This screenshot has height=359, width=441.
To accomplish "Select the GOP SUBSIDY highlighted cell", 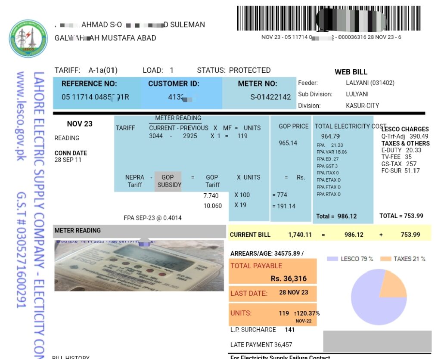I will click(168, 180).
